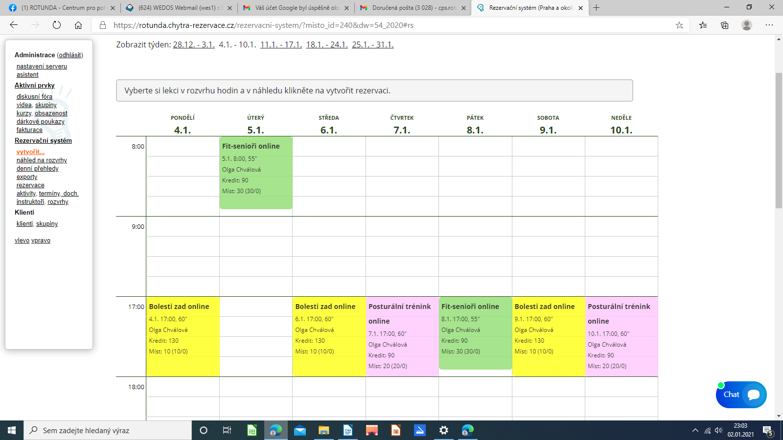783x440 pixels.
Task: Open week 11.1. - 17.1. link
Action: (x=281, y=44)
